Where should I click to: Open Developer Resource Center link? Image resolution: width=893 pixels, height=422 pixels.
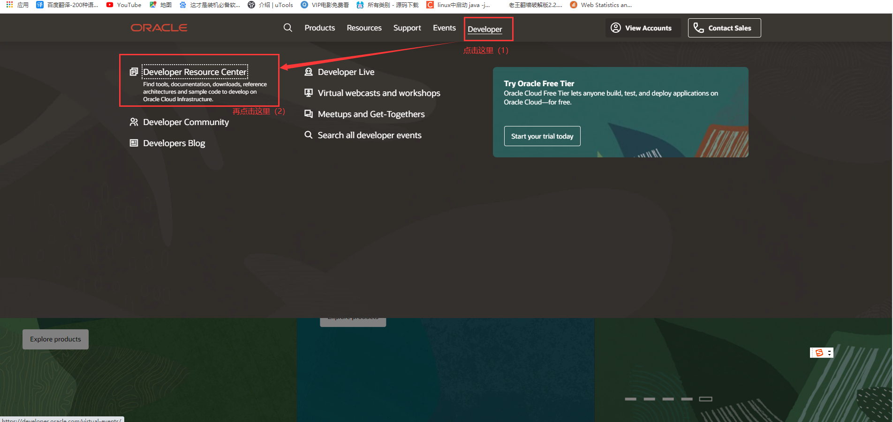pyautogui.click(x=195, y=72)
